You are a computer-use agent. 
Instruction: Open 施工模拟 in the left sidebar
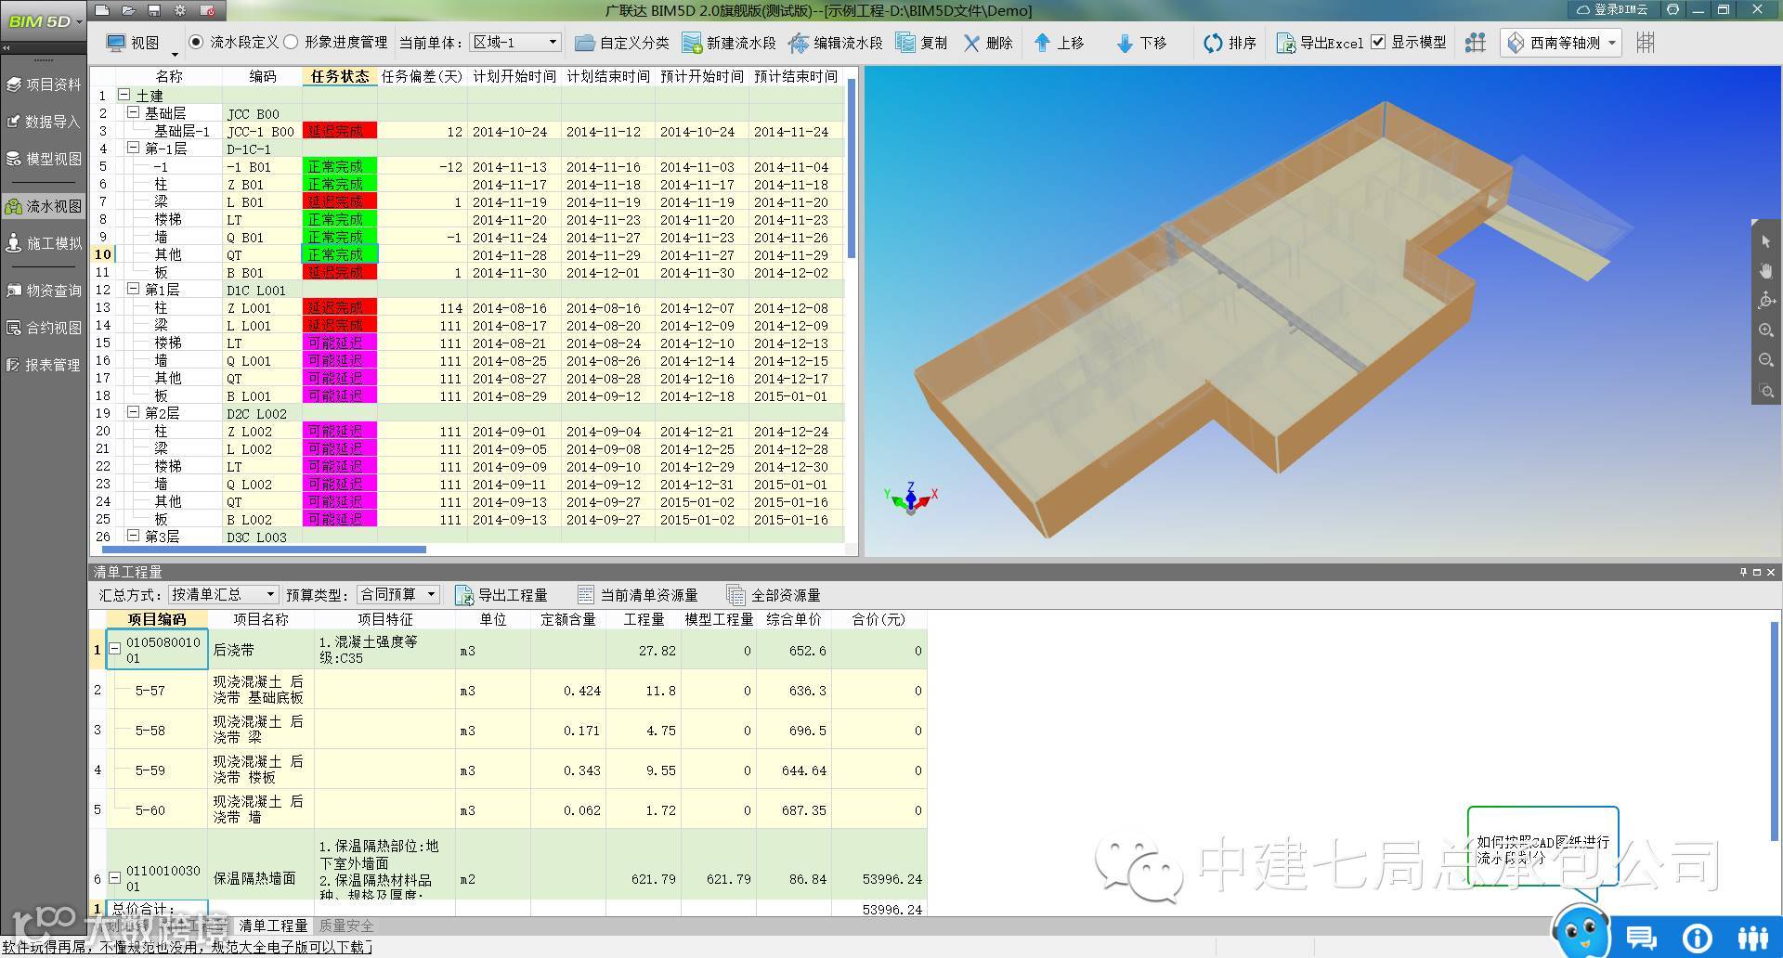point(44,243)
